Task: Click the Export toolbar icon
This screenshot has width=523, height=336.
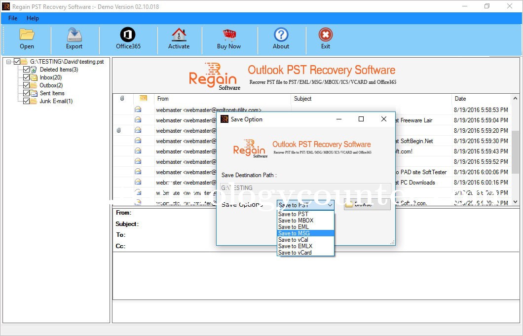Action: click(74, 35)
